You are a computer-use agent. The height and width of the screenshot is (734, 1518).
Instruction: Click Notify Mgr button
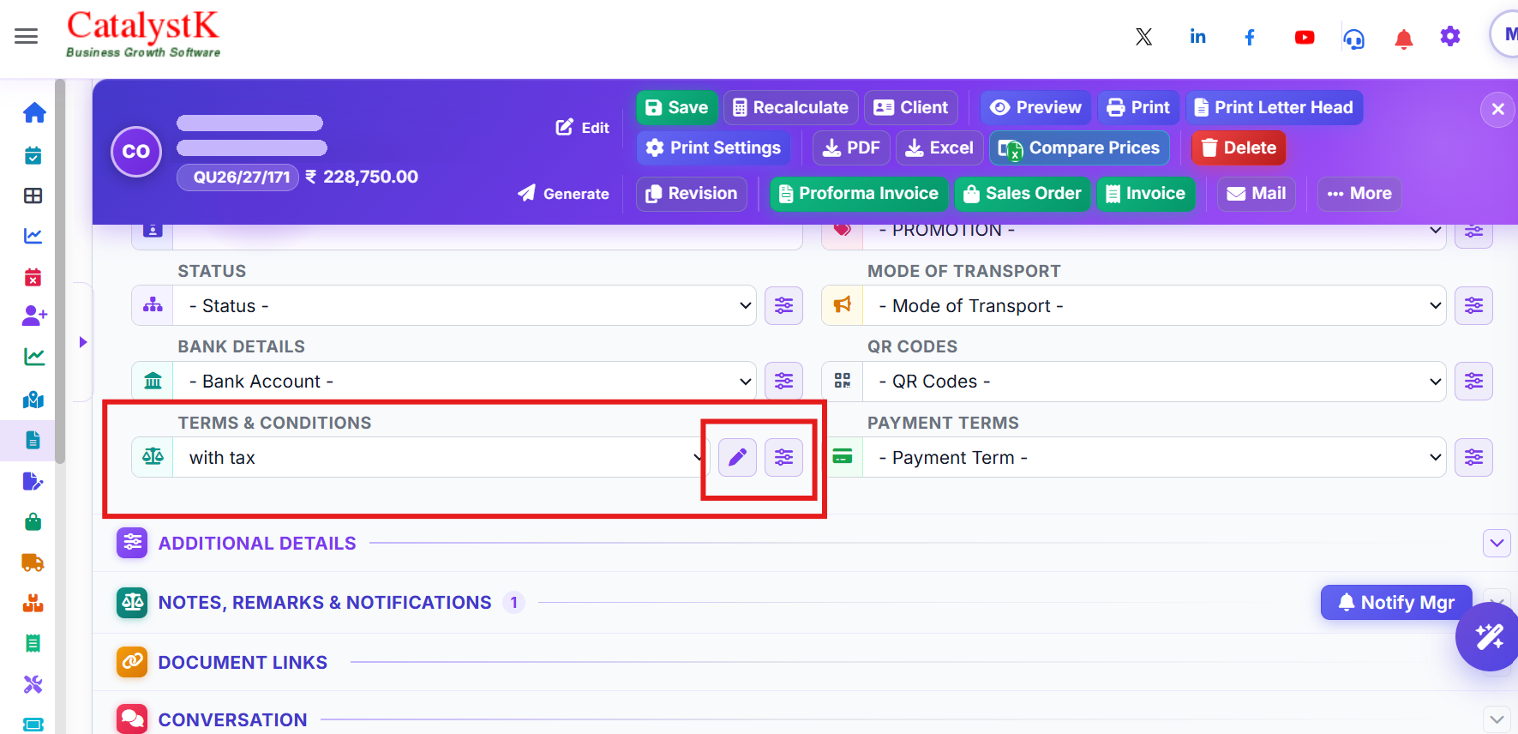(x=1396, y=602)
